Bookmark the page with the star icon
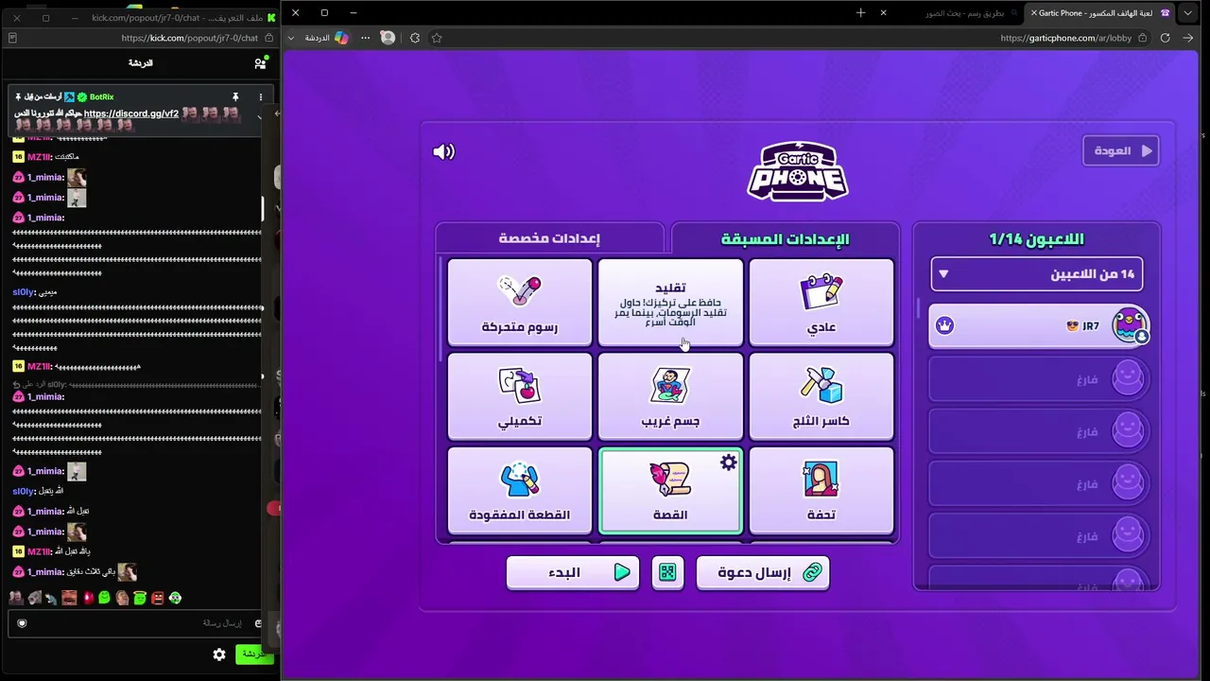Viewport: 1210px width, 681px height. pos(437,38)
